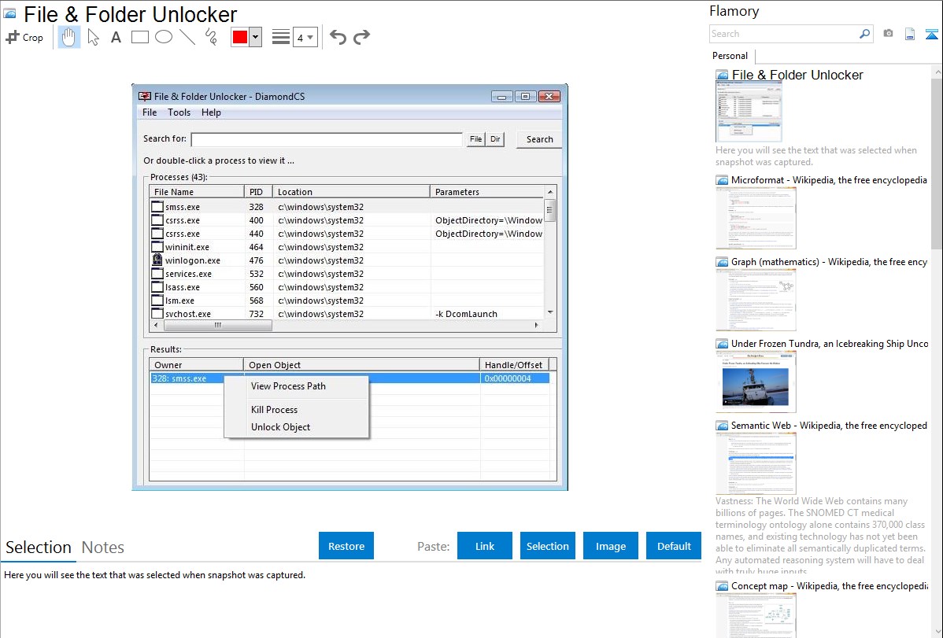Choose Unlock Object from context menu
The height and width of the screenshot is (638, 943).
click(x=280, y=427)
